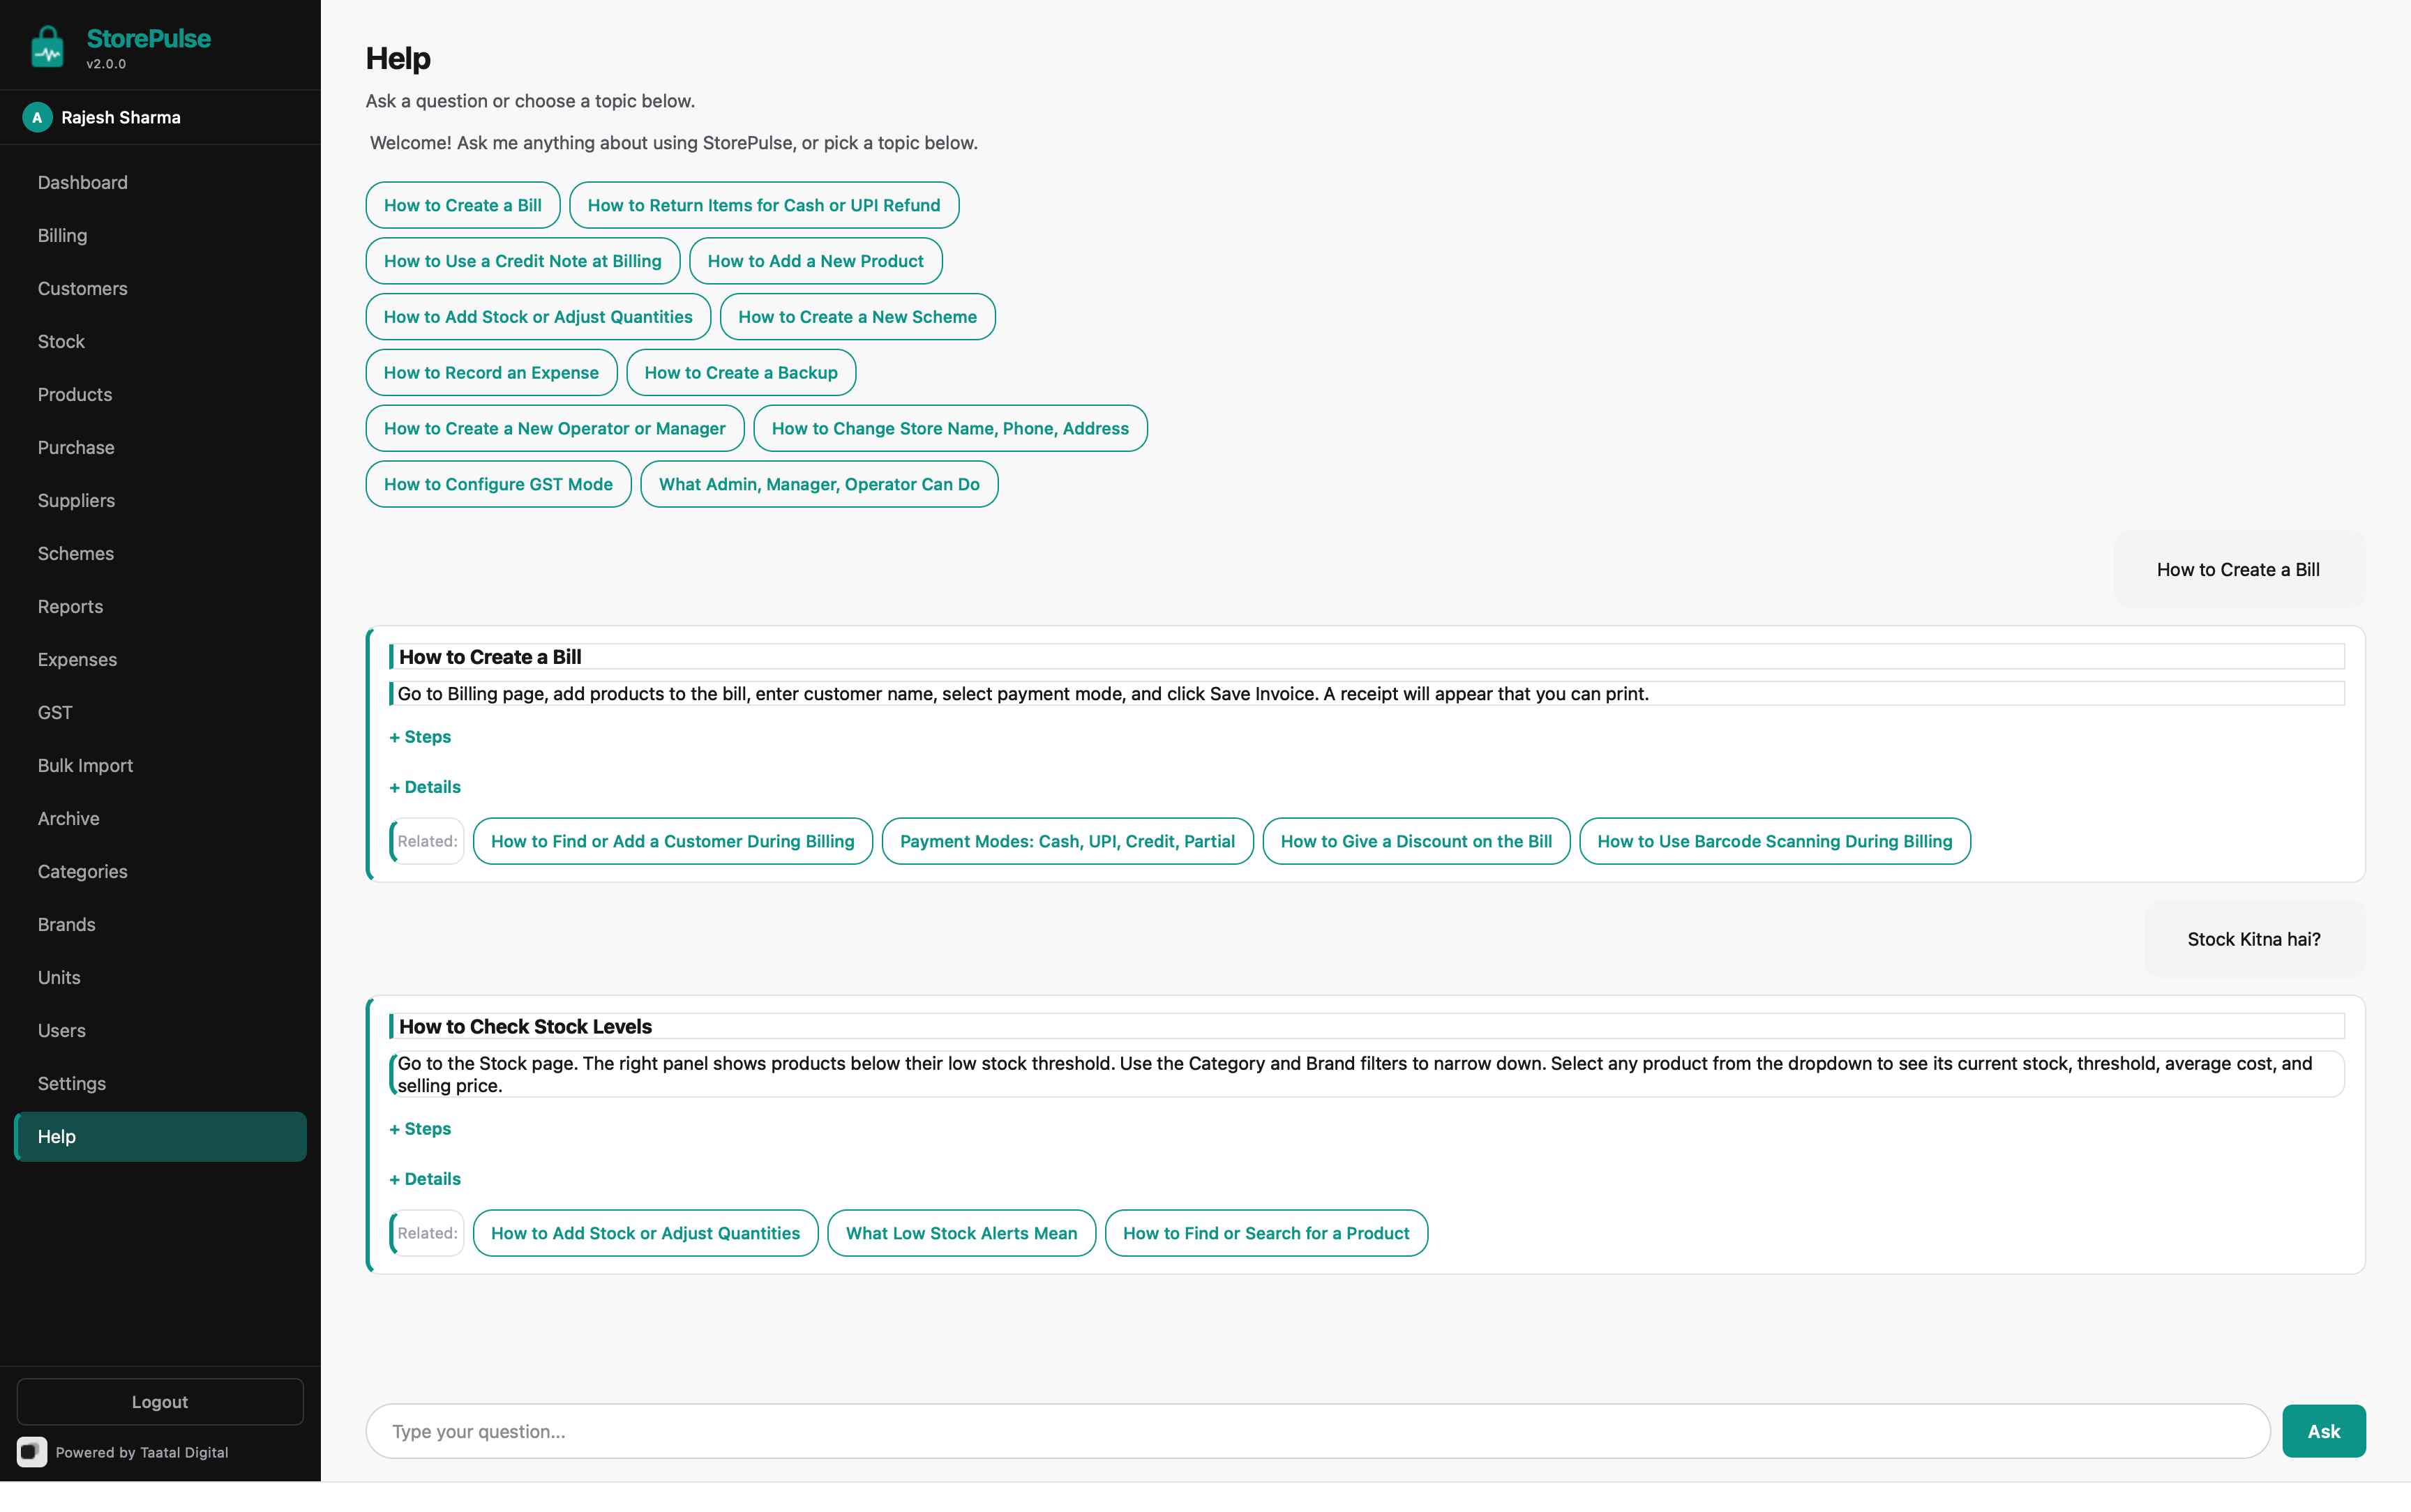Navigate to Stock page
Image resolution: width=2411 pixels, height=1512 pixels.
[x=160, y=341]
